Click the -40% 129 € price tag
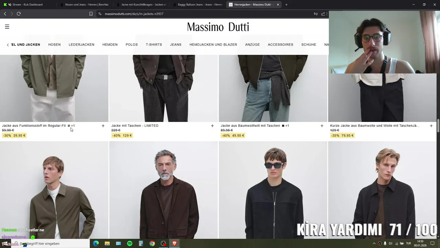Viewport: 440px width, 248px height. [x=122, y=135]
